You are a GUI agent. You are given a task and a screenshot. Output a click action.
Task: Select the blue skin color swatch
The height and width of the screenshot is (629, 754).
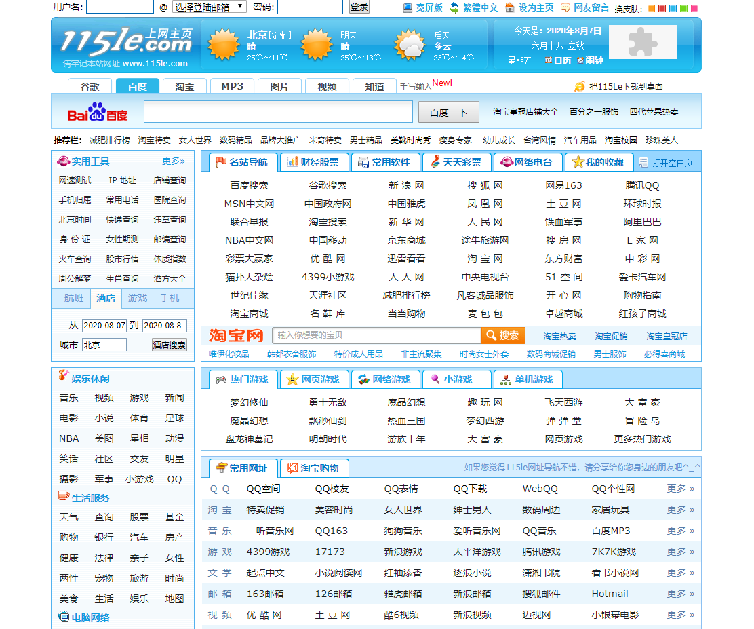click(673, 8)
